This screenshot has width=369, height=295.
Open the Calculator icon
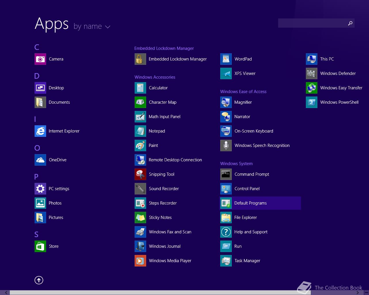tap(140, 88)
